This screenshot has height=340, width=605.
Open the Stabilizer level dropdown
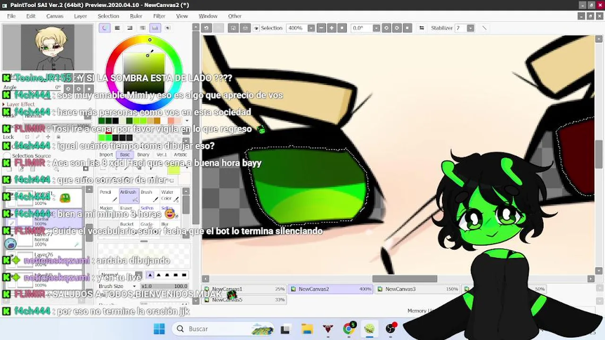point(470,28)
